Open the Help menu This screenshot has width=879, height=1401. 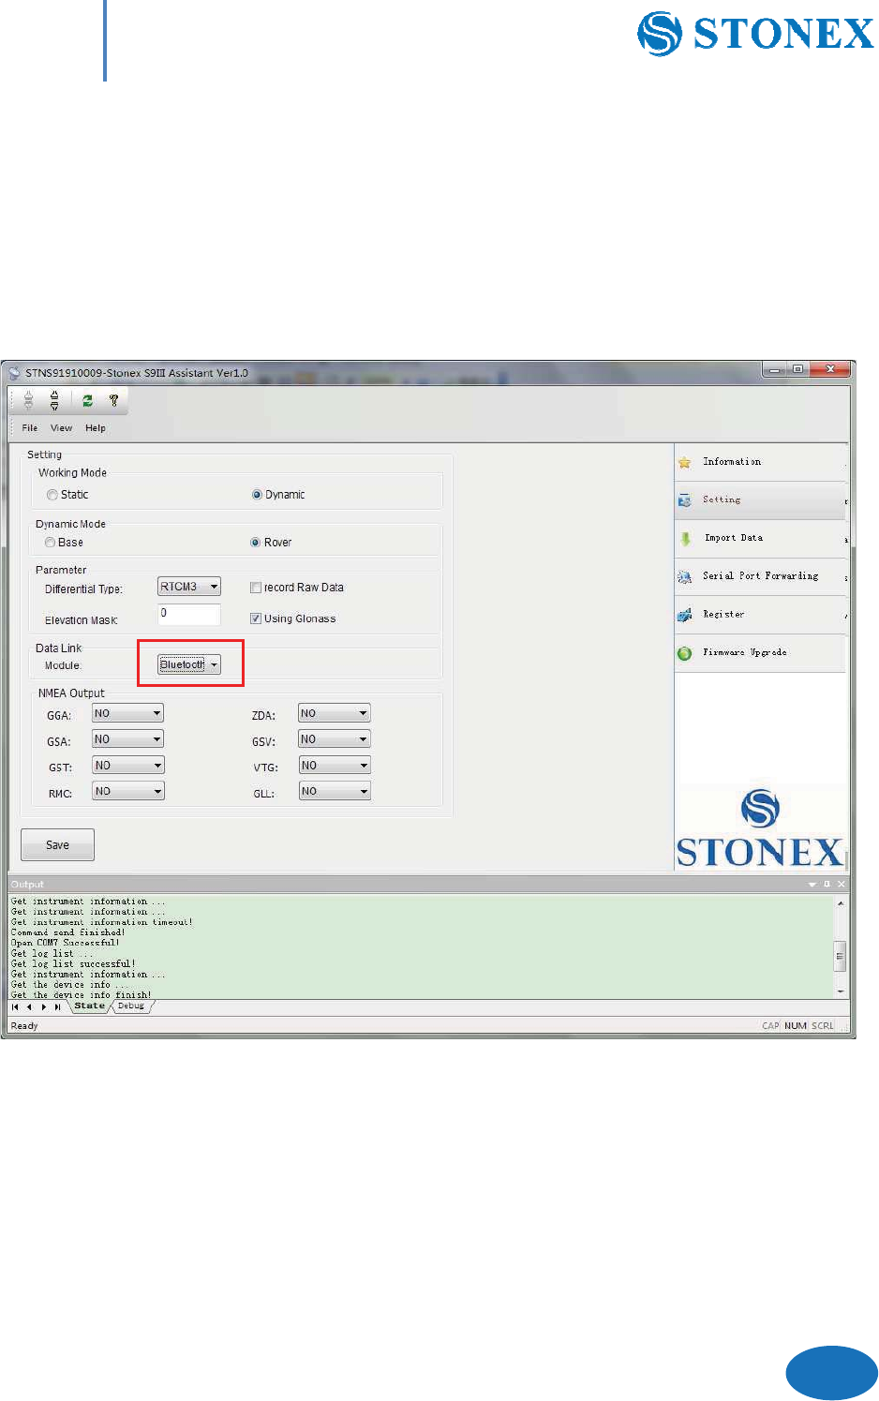[x=96, y=428]
